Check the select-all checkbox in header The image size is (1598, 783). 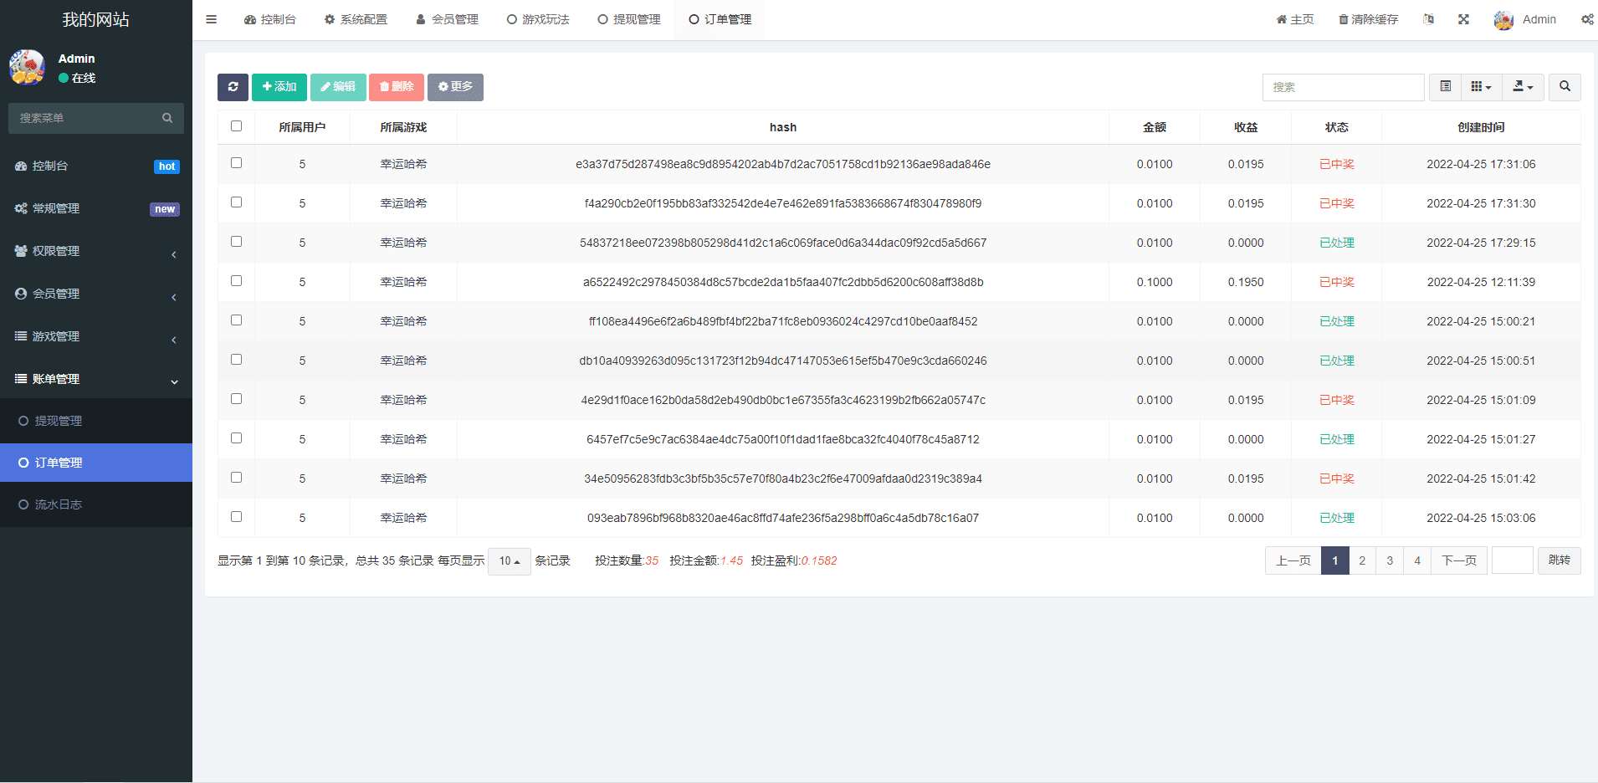236,126
